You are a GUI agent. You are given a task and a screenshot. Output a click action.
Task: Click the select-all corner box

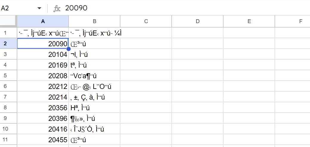coord(8,21)
